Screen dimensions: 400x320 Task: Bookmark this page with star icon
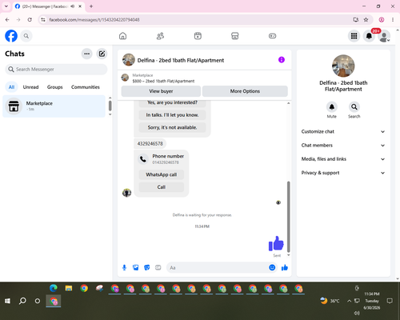366,19
